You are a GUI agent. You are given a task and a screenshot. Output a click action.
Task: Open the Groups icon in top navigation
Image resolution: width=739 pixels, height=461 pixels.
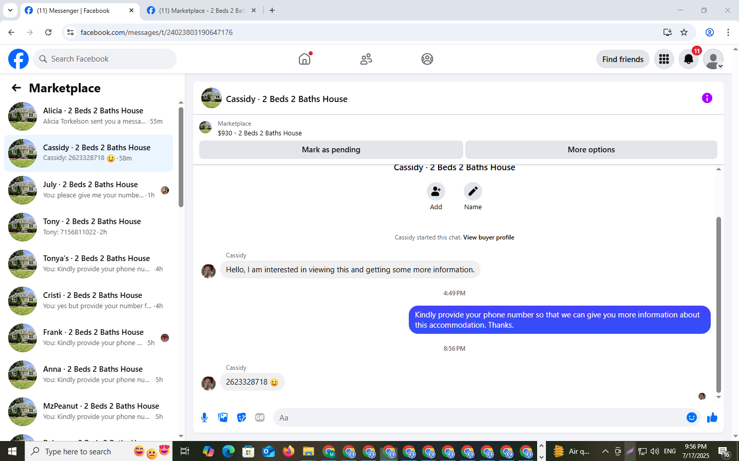click(x=427, y=59)
